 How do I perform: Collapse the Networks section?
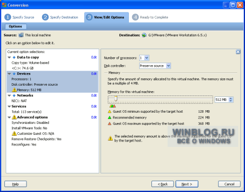[9, 96]
